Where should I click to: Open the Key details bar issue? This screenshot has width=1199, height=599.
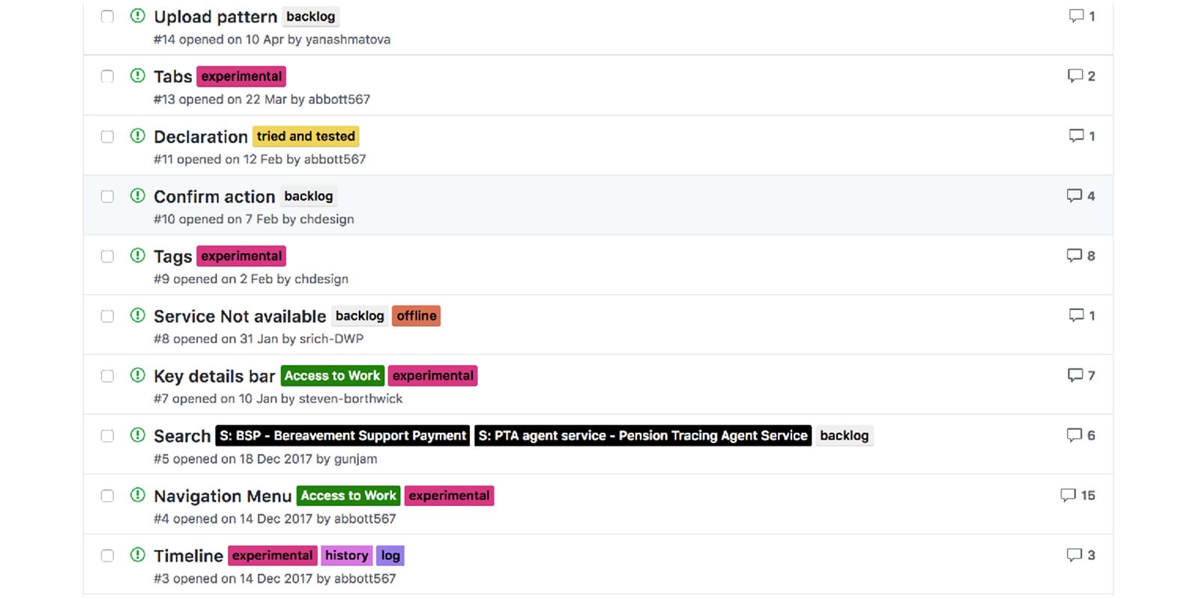[214, 376]
